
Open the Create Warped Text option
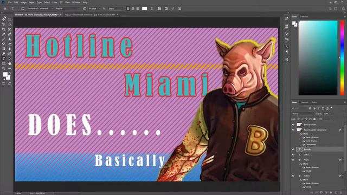click(x=152, y=9)
